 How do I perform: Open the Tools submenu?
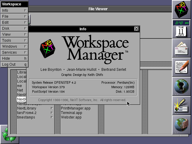point(14,40)
